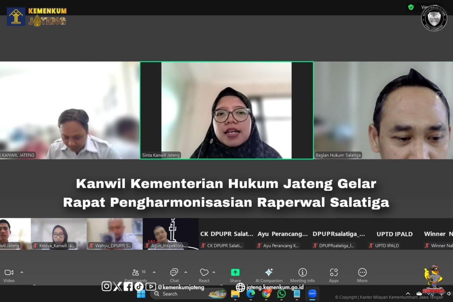Expand the Participants options chevron
The image size is (453, 302).
(x=154, y=272)
